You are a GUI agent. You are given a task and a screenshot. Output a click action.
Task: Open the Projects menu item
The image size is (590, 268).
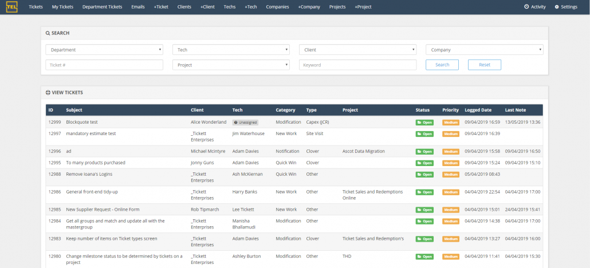click(x=337, y=7)
